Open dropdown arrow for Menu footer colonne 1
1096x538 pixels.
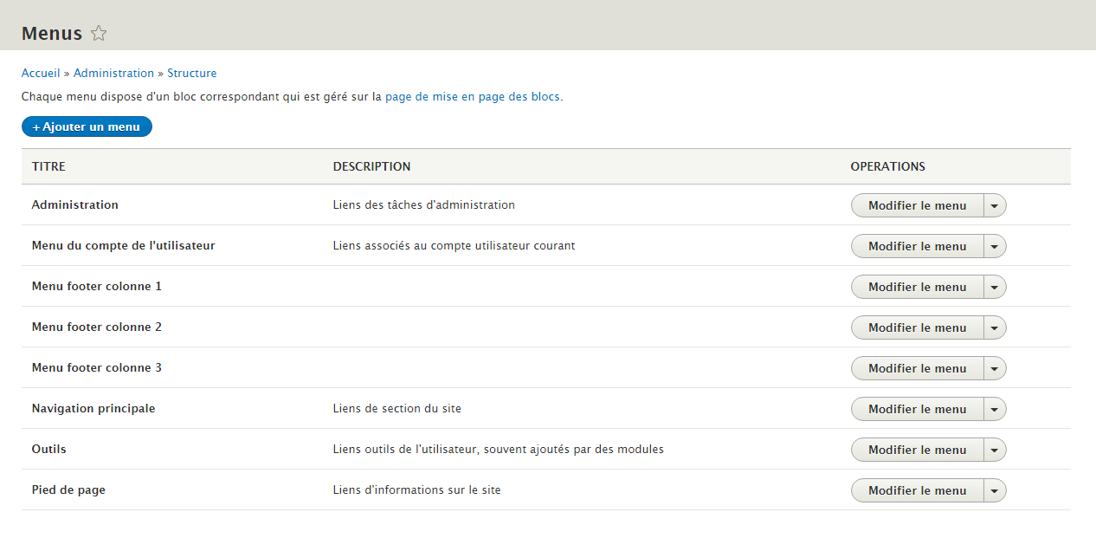pos(995,287)
